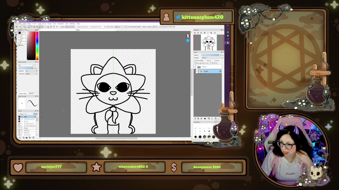339x190 pixels.
Task: Toggle the Name checkbox in Brush panel
Action: 19,114
